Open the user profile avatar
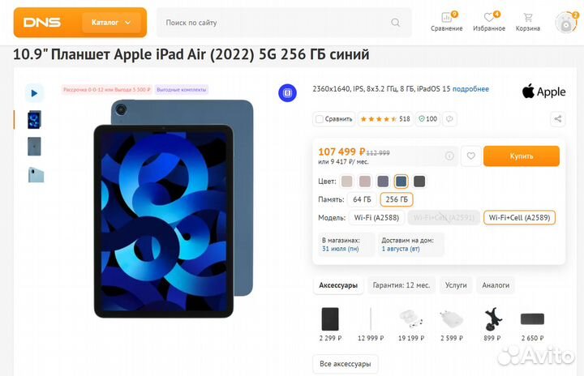Image resolution: width=584 pixels, height=376 pixels. tap(566, 23)
